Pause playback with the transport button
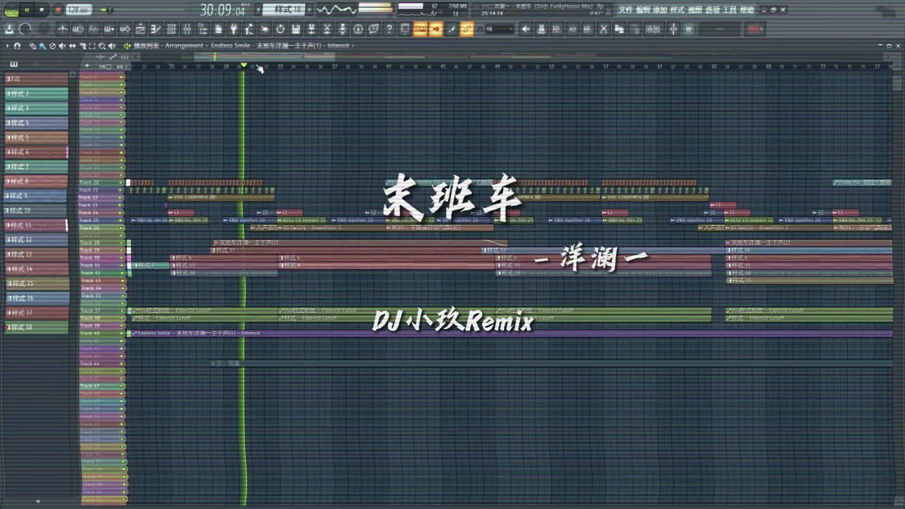The height and width of the screenshot is (509, 905). (x=27, y=10)
